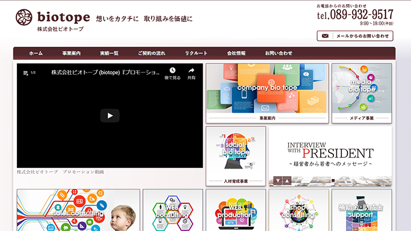
Task: Click the slider up arrow button
Action: [287, 181]
